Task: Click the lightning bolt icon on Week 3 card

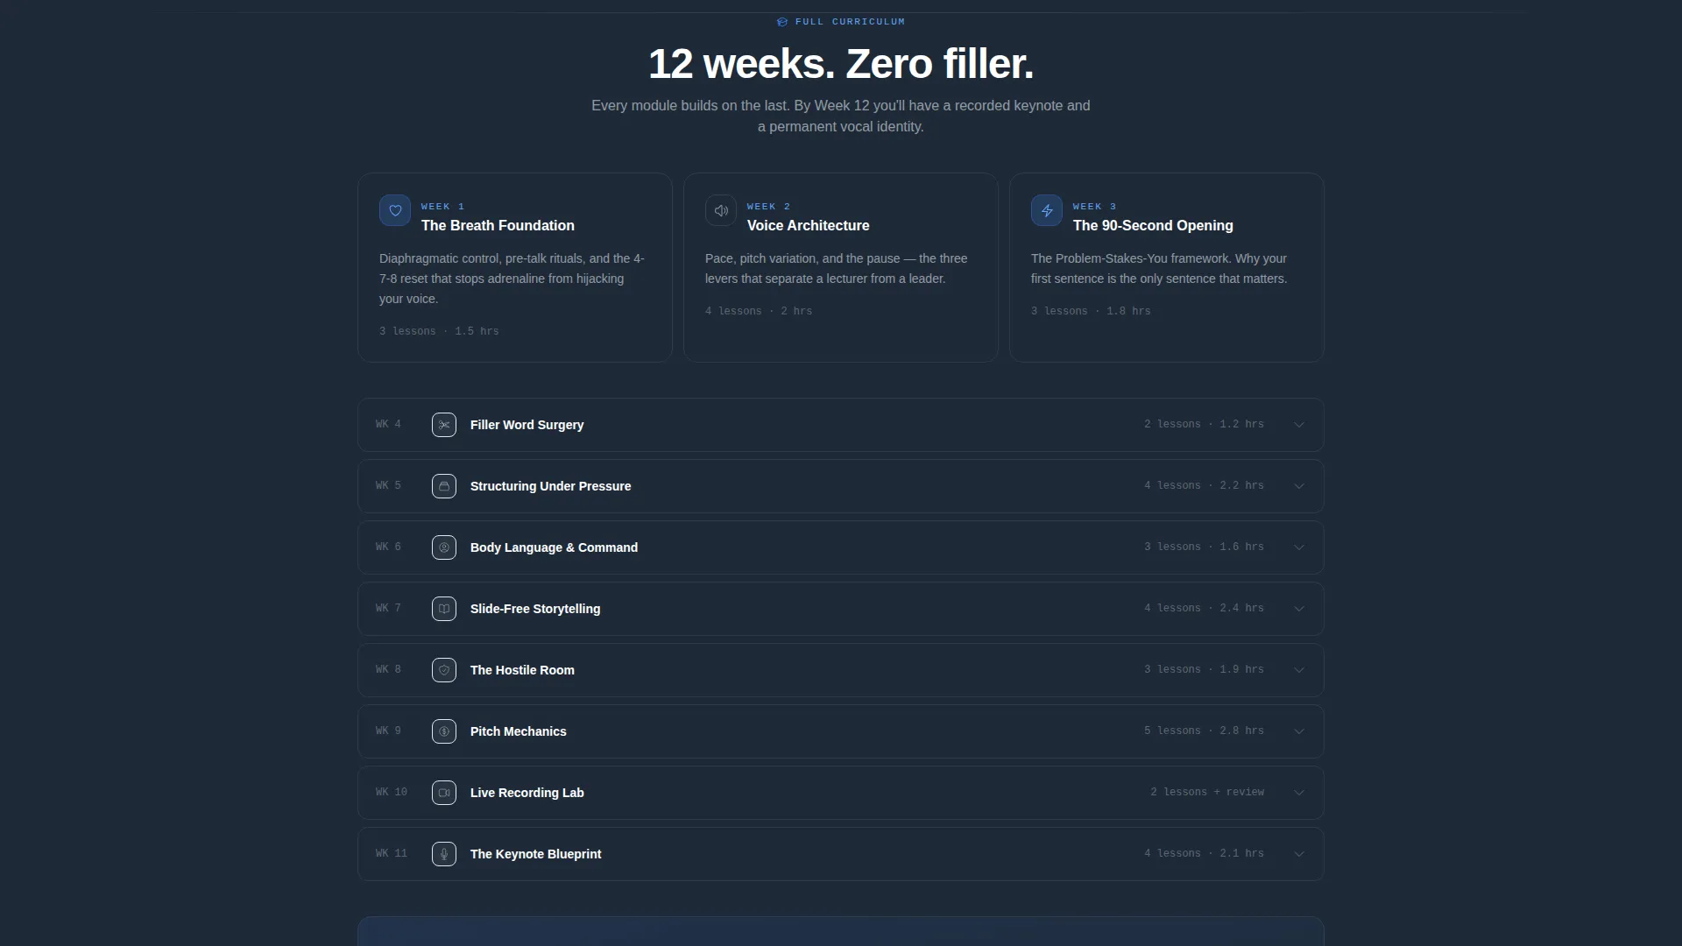Action: [x=1047, y=210]
